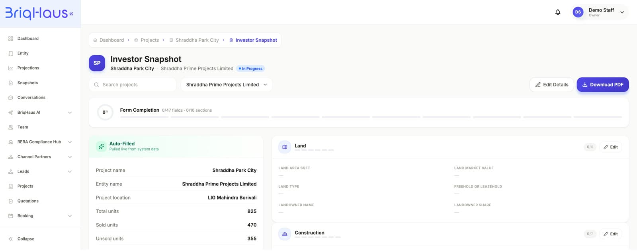Image resolution: width=637 pixels, height=252 pixels.
Task: Click the Sold units value 470
Action: (x=252, y=225)
